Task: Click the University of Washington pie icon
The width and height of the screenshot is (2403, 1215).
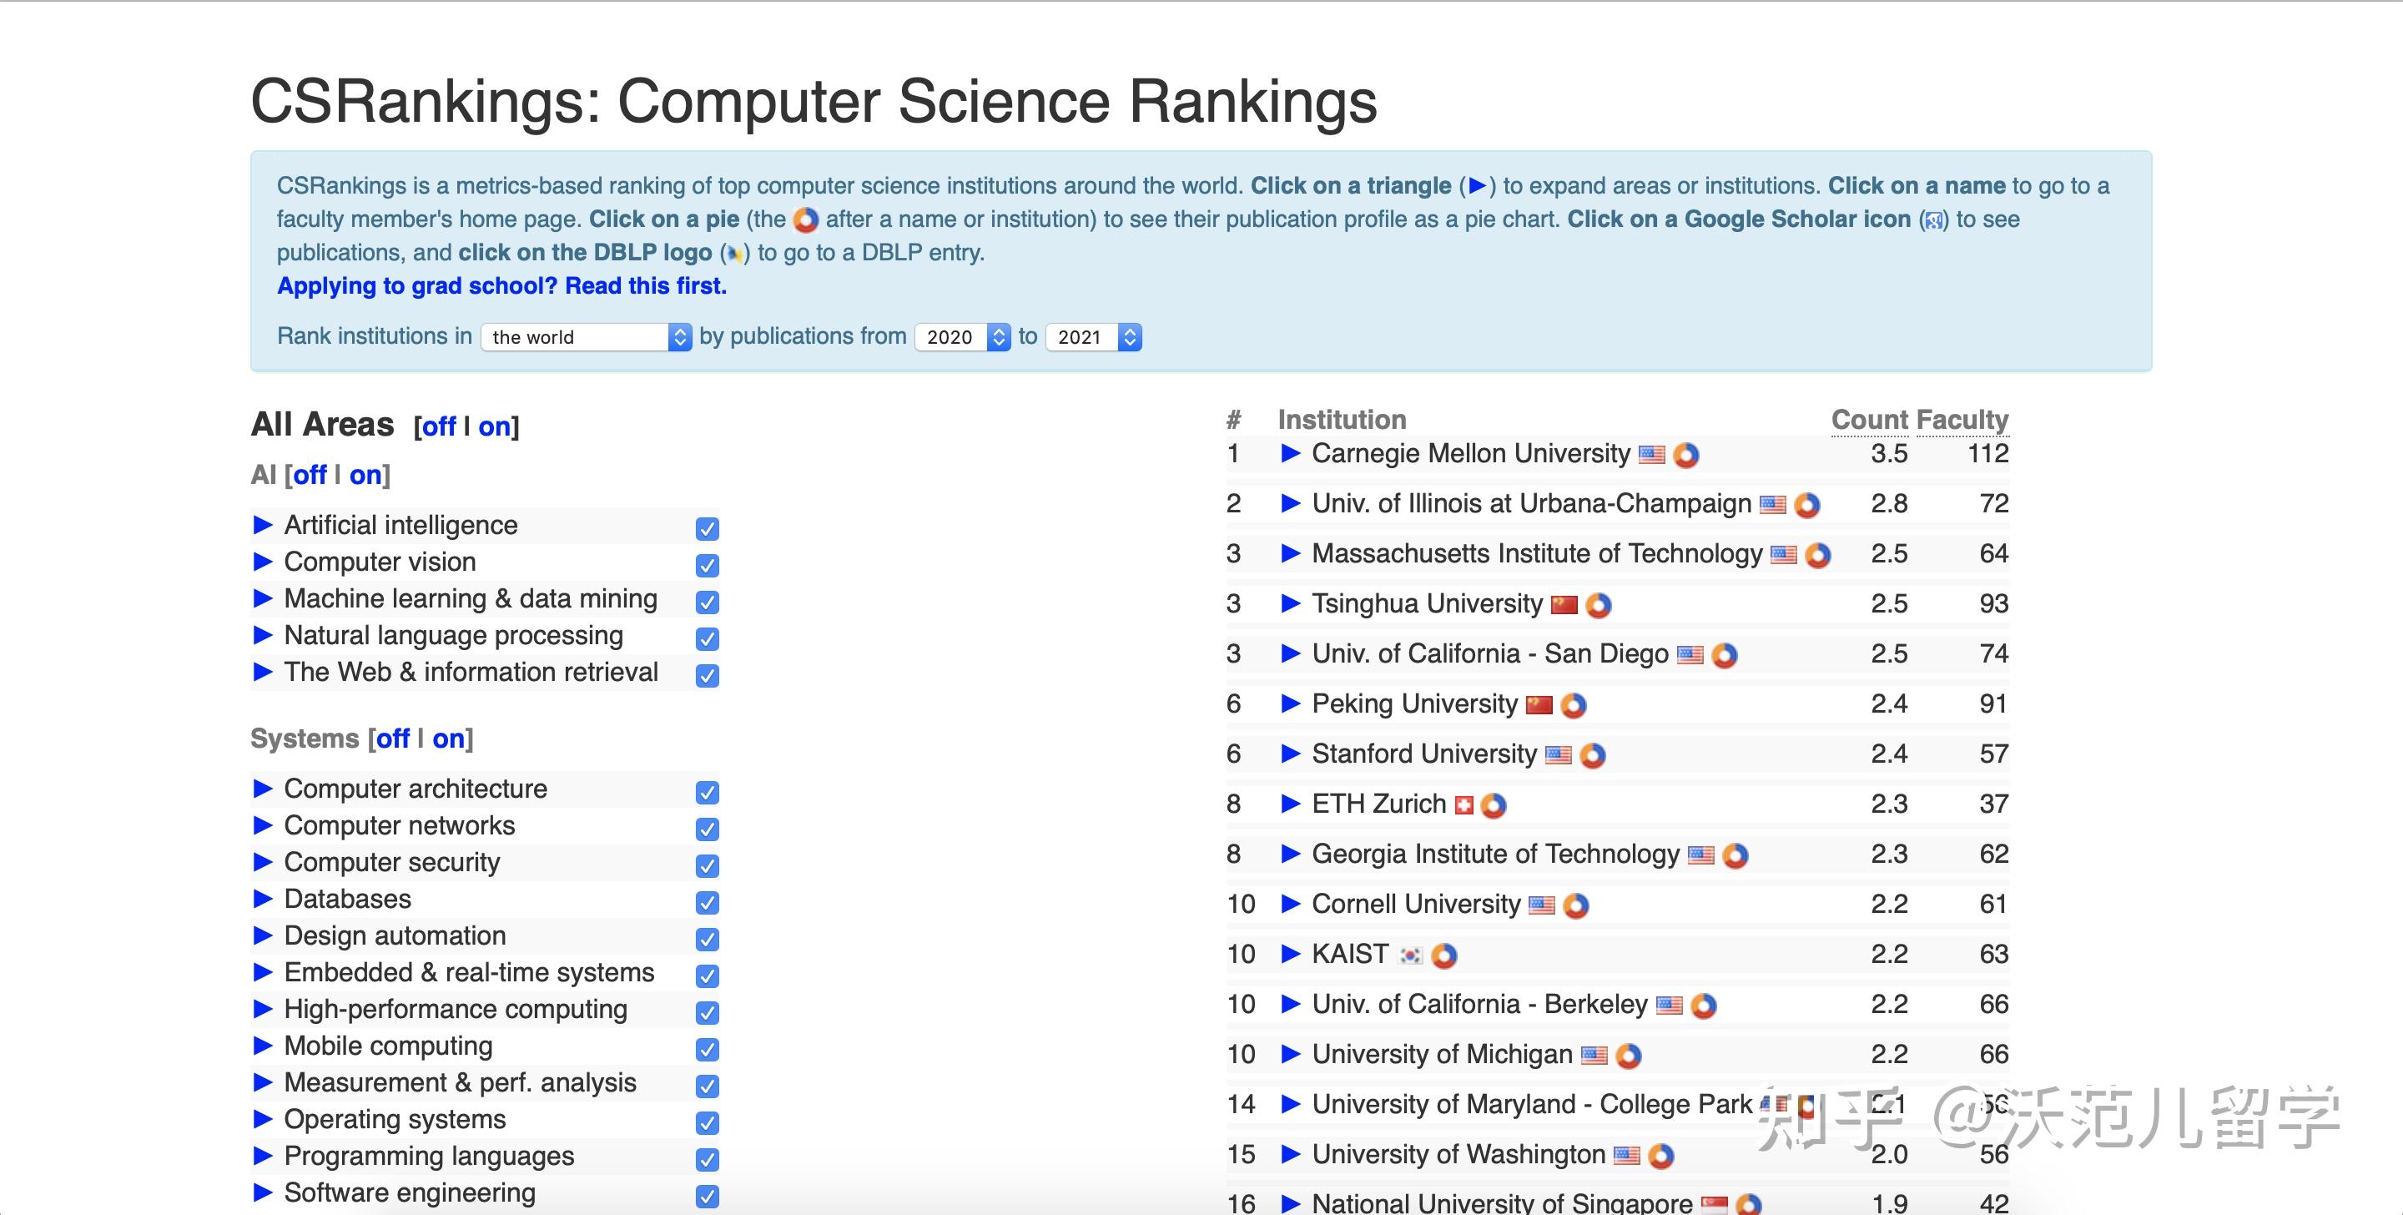Action: (1660, 1157)
